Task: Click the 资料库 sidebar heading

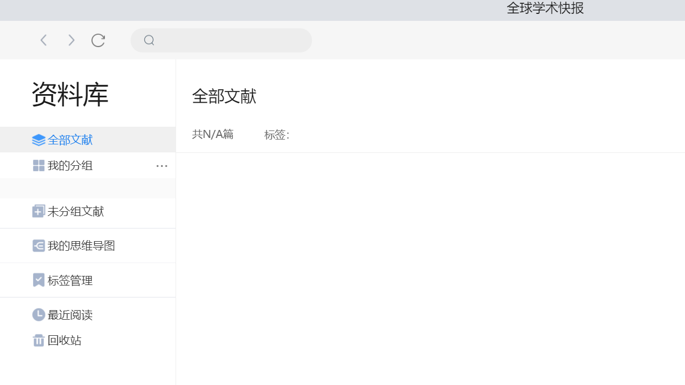Action: [x=70, y=95]
